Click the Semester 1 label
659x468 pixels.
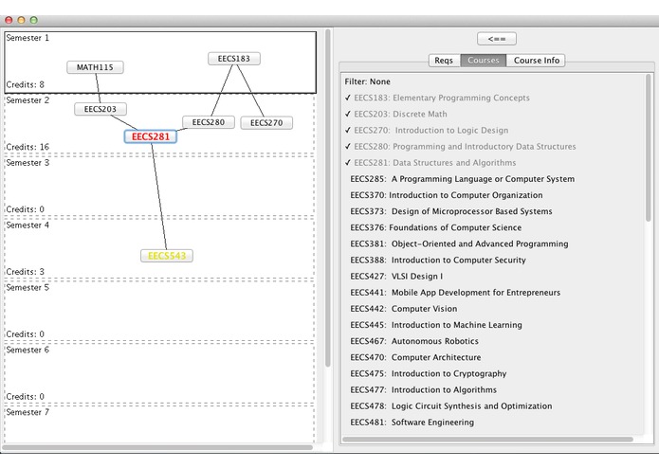pos(27,38)
